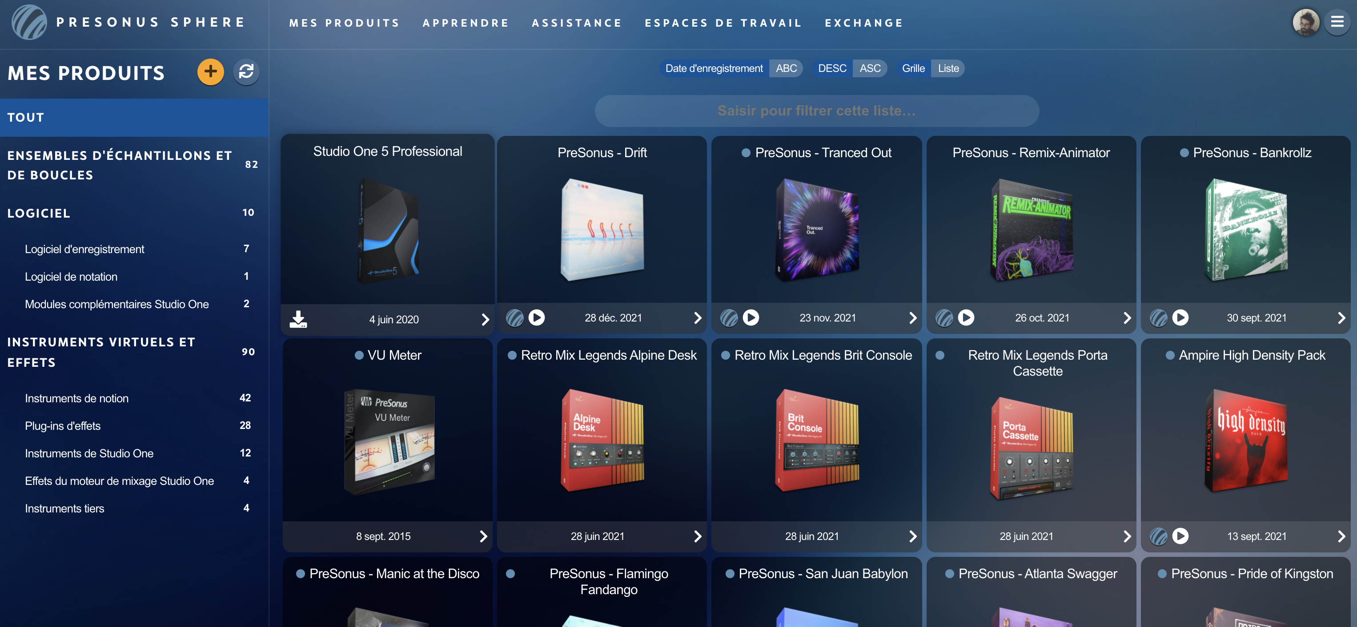The height and width of the screenshot is (627, 1357).
Task: Expand details for PreSonus - Bankrollz
Action: coord(1342,317)
